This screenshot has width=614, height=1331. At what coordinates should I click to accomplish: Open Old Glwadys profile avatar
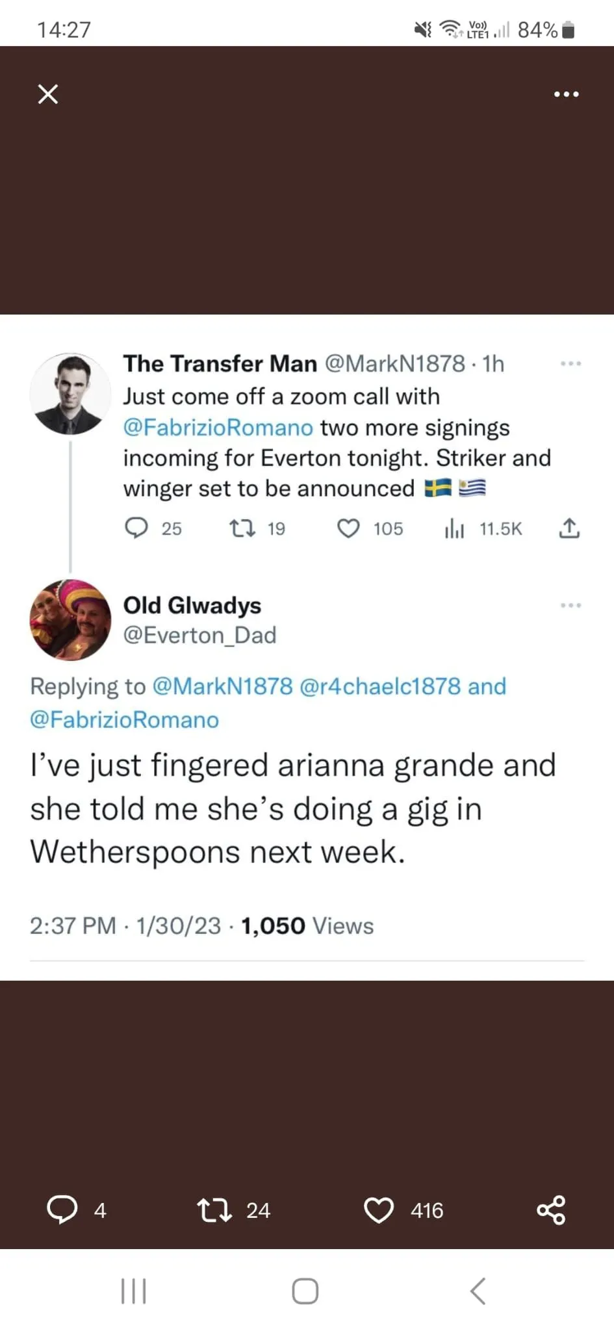click(70, 620)
